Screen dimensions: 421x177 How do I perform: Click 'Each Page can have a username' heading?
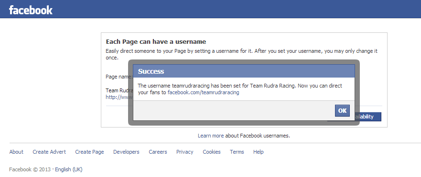point(156,42)
